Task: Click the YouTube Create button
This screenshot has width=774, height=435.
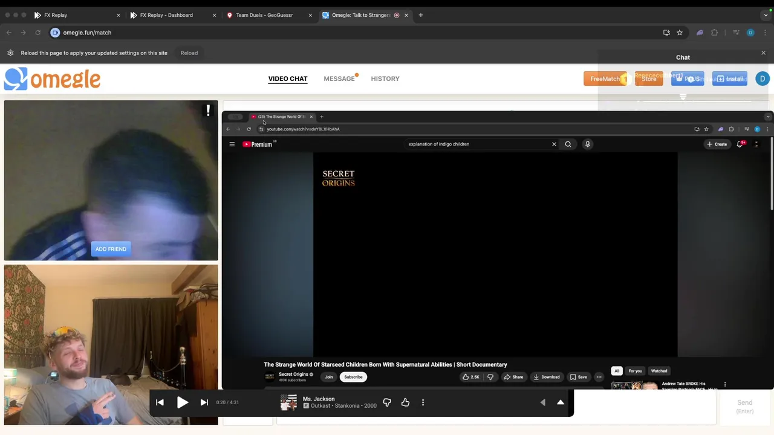Action: (717, 144)
